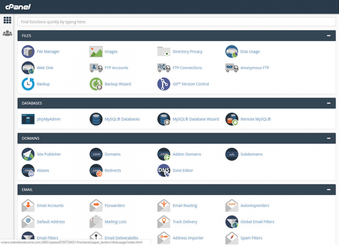Screen dimensions: 339x245
Task: Open the Web Disk icon
Action: [28, 68]
